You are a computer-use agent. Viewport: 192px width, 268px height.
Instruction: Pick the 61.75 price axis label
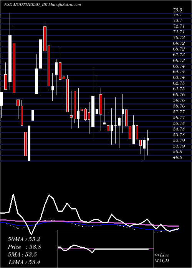(179, 89)
